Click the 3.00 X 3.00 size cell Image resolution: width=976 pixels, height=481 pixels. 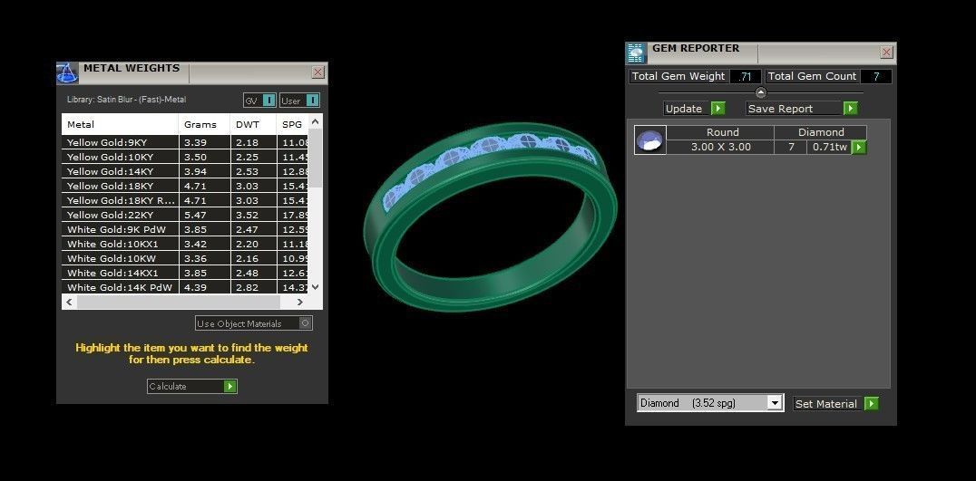721,148
